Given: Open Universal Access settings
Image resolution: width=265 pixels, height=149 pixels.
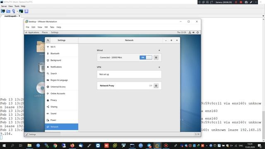Looking at the screenshot, I should tap(62, 87).
